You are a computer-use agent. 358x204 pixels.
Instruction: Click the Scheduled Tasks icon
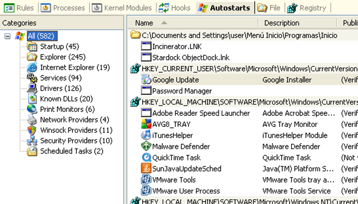tap(32, 151)
